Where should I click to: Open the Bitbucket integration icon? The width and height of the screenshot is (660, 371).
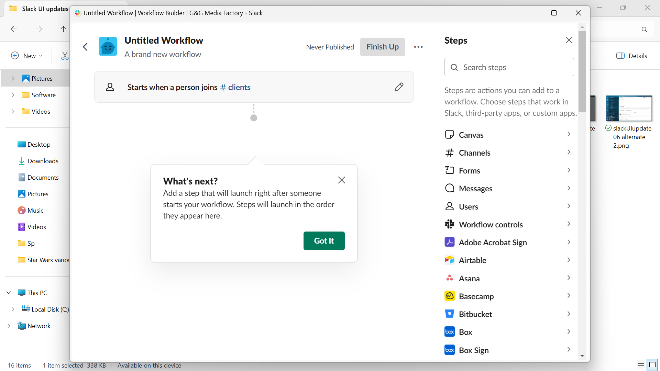pos(450,314)
